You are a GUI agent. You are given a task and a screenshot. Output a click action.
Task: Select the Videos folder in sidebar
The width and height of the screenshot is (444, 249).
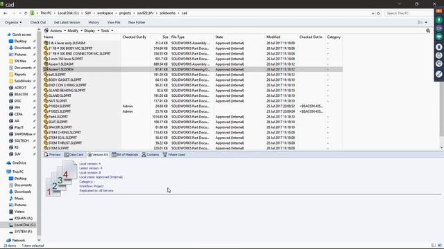tap(19, 212)
